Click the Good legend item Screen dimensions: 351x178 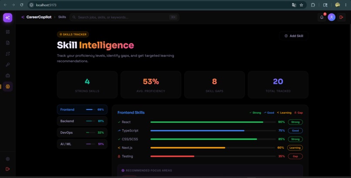coord(269,112)
